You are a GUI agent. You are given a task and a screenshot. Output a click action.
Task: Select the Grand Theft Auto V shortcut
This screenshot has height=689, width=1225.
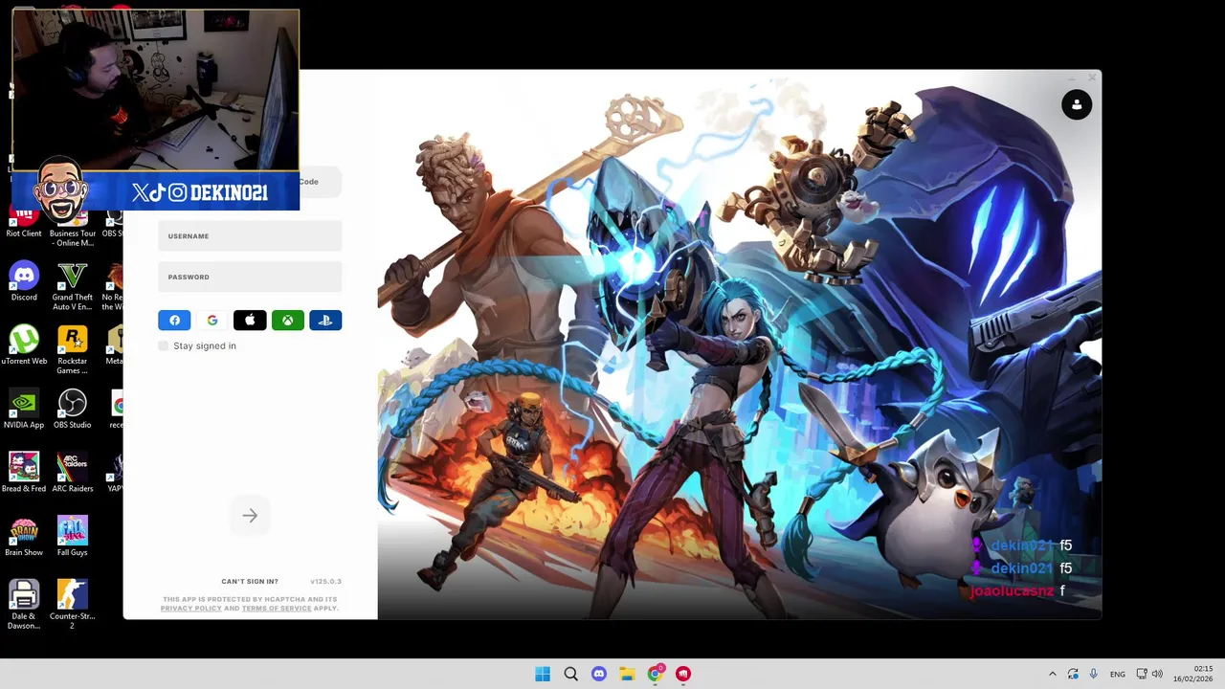(73, 286)
